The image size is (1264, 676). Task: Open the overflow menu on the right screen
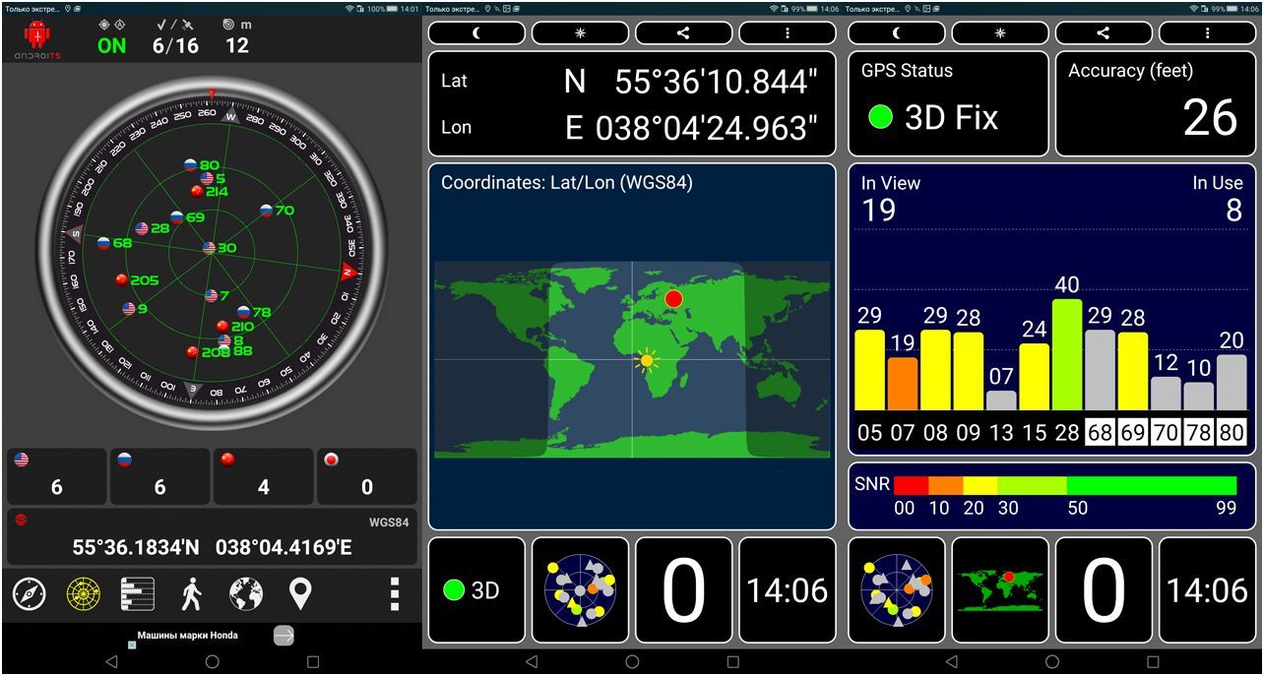tap(1207, 32)
